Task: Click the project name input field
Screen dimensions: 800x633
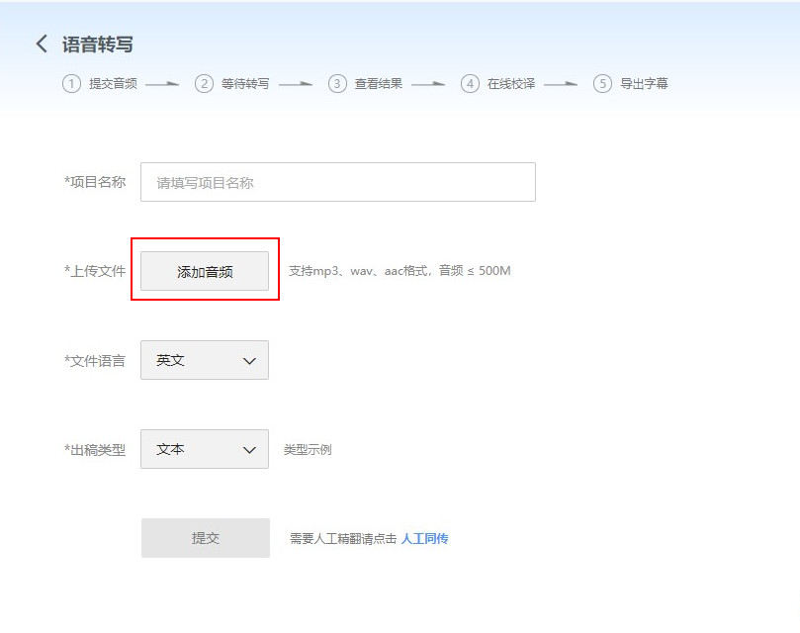Action: pyautogui.click(x=337, y=181)
